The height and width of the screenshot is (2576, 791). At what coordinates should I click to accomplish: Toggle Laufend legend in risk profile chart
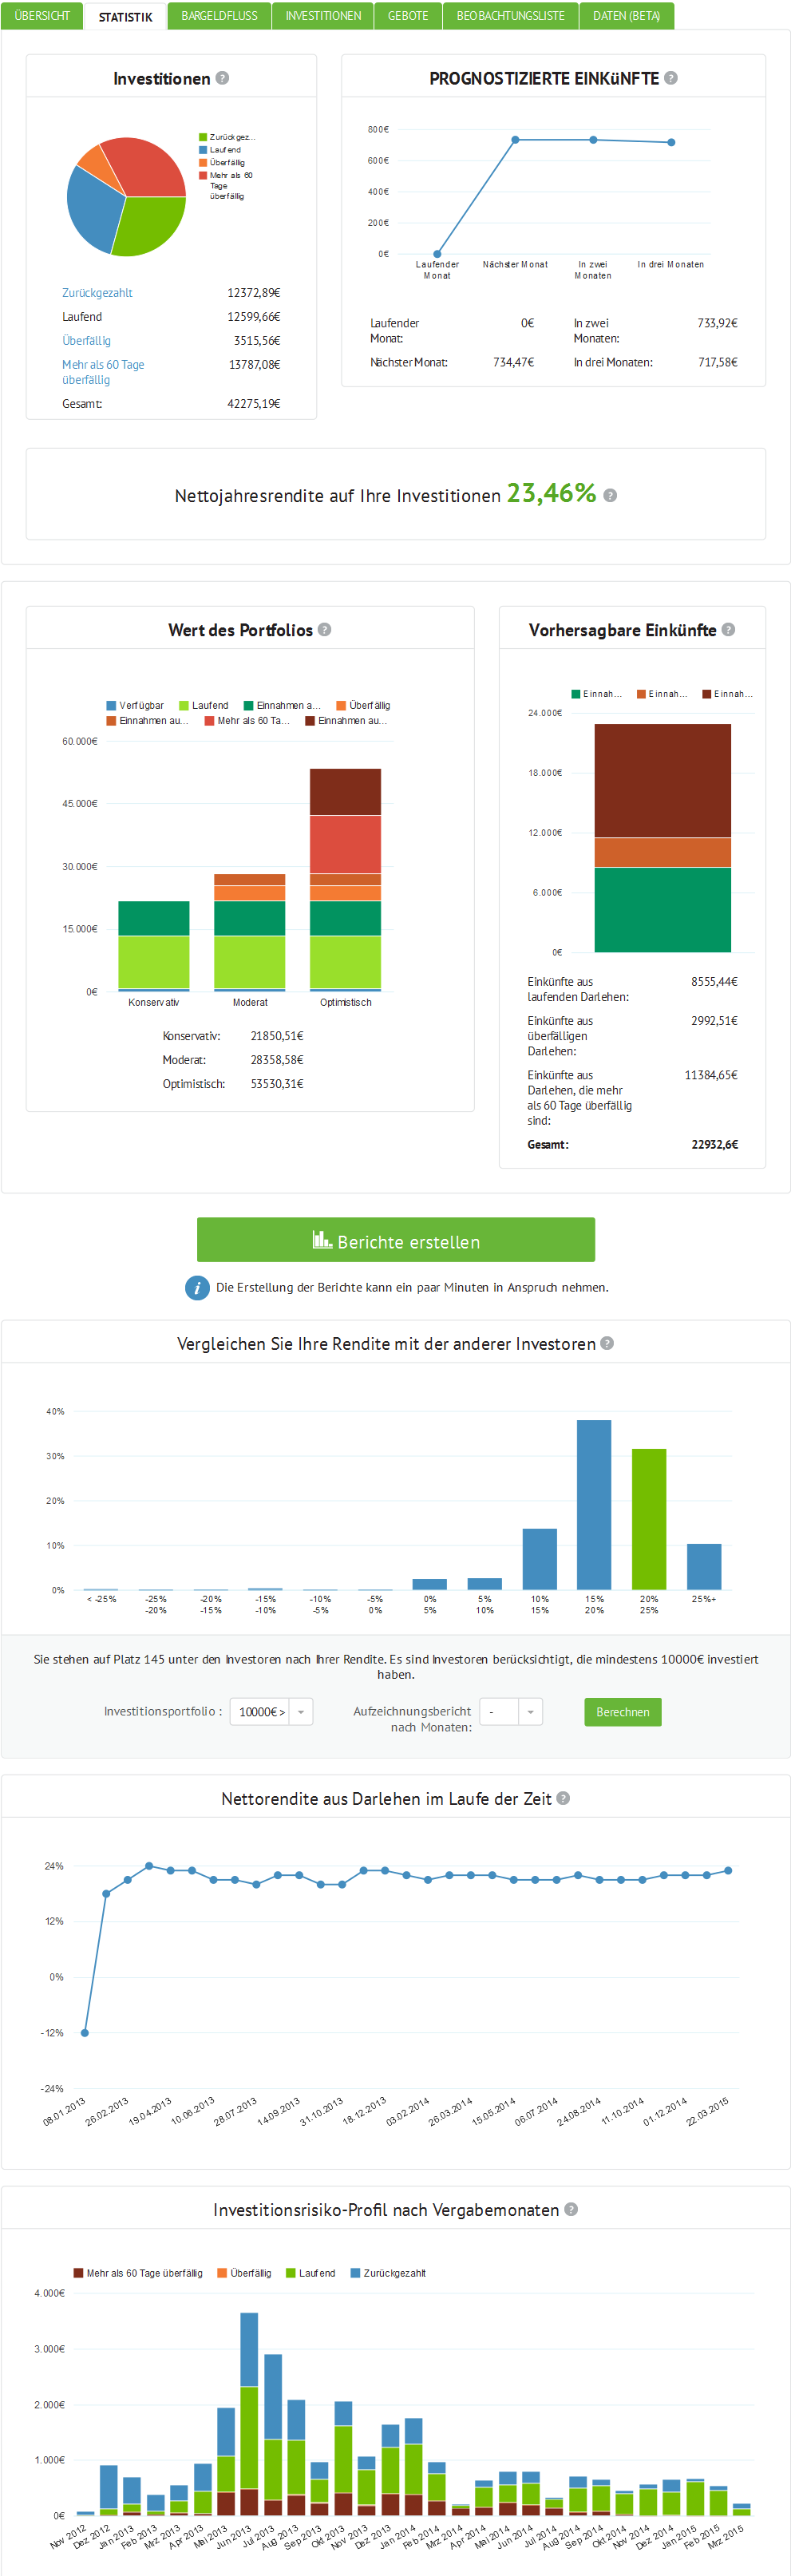click(311, 2274)
